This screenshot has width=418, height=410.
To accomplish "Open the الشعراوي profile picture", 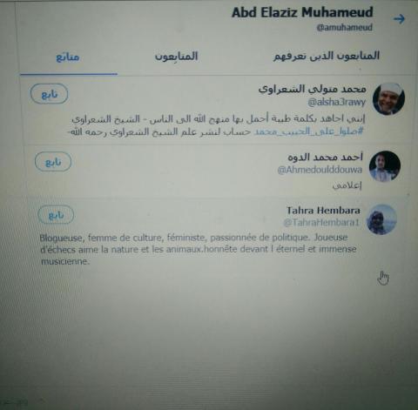I will 388,99.
